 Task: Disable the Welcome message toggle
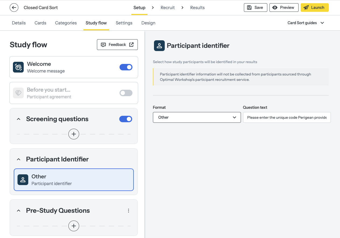tap(126, 67)
